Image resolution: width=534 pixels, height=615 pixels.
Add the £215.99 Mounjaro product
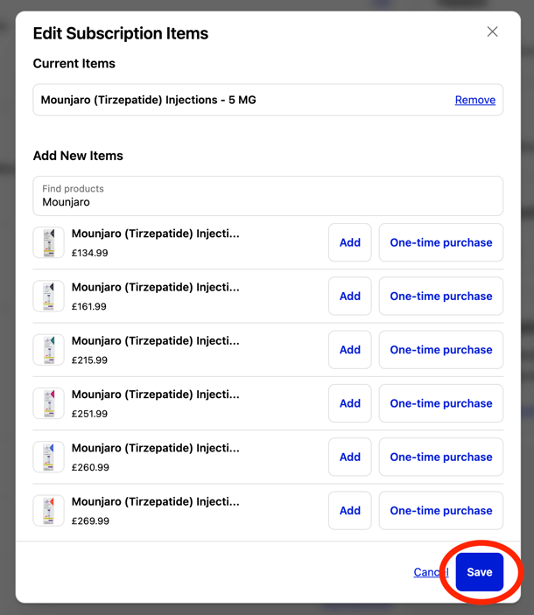(x=349, y=350)
